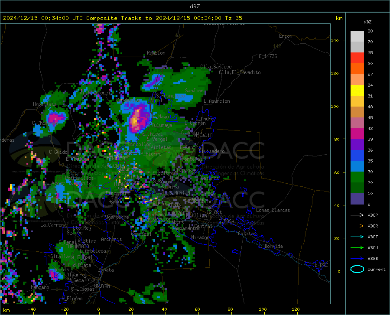
Task: Click the 'Ramblon' place label on the map
Action: click(x=156, y=53)
